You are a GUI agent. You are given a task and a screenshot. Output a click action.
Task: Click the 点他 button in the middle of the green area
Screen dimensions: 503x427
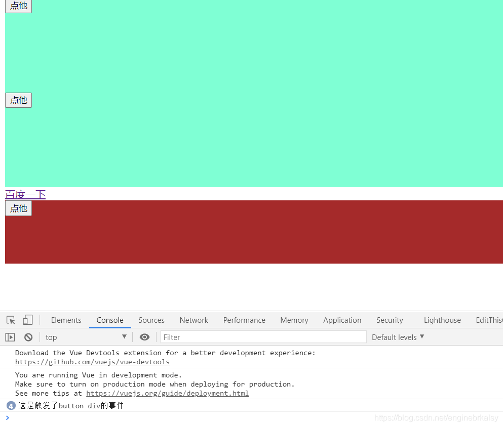19,100
